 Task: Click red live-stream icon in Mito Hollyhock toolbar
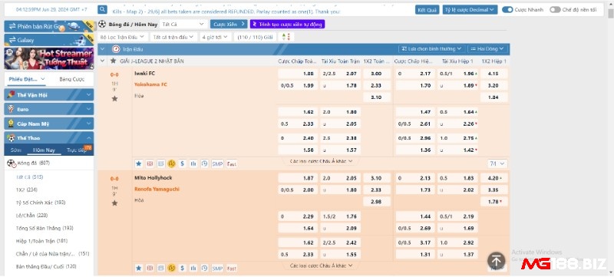point(149,268)
